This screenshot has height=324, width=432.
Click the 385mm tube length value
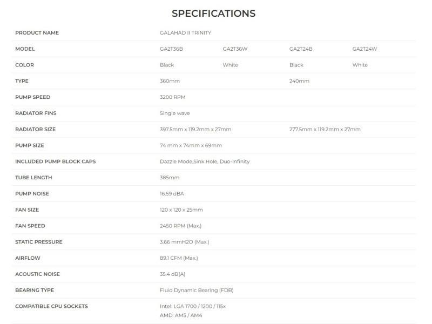(170, 178)
